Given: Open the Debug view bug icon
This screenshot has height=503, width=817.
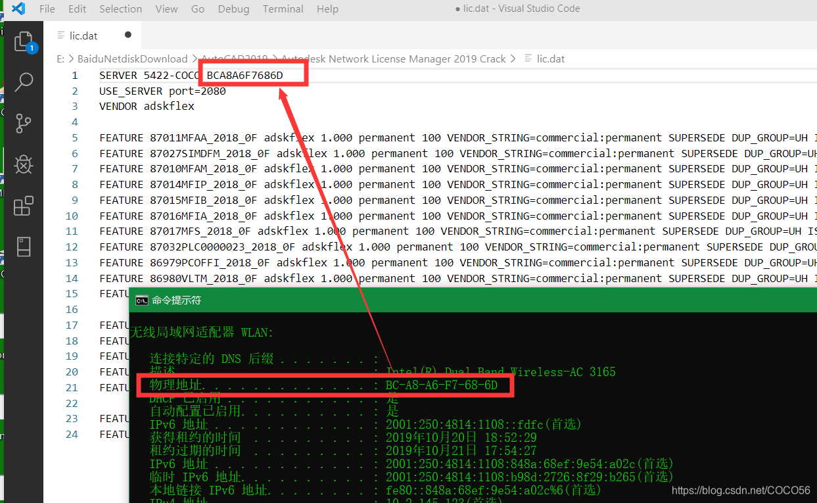Looking at the screenshot, I should pyautogui.click(x=24, y=164).
